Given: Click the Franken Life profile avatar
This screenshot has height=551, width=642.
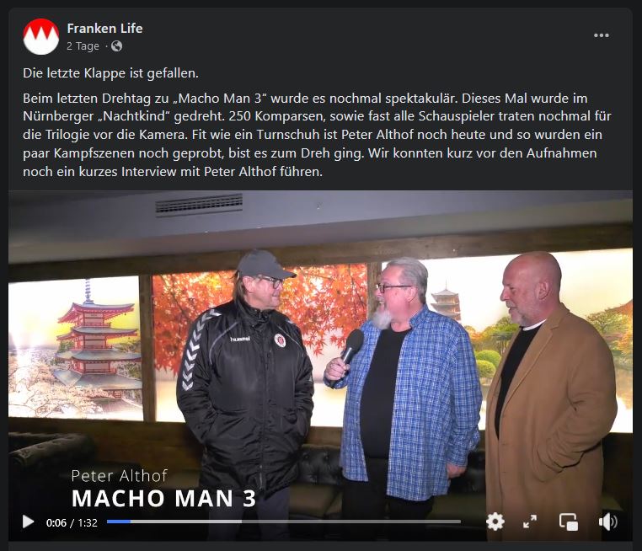Looking at the screenshot, I should click(41, 36).
